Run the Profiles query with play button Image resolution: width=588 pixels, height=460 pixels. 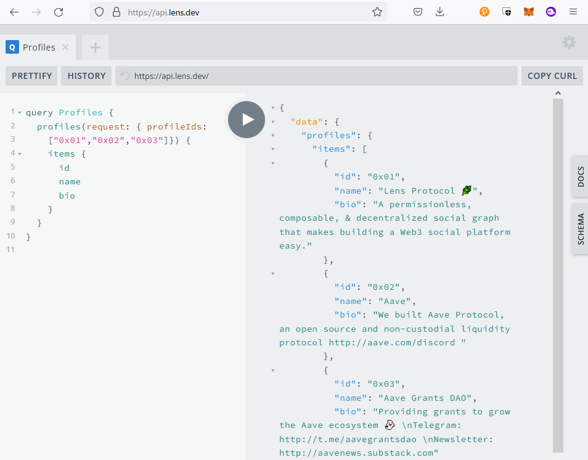[x=247, y=120]
